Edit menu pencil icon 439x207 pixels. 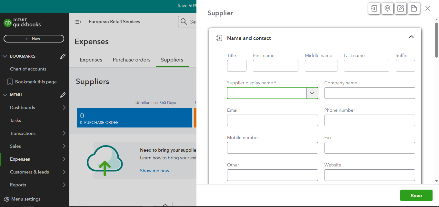coord(63,95)
